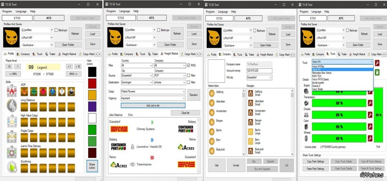Click the Random button
This screenshot has width=387, height=181.
(194, 95)
